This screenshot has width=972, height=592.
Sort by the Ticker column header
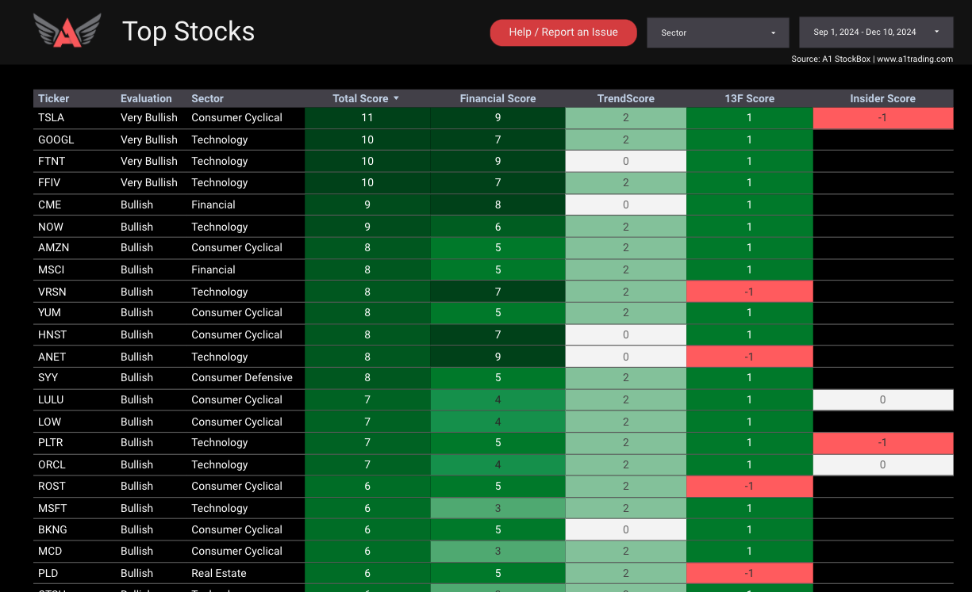click(x=54, y=98)
